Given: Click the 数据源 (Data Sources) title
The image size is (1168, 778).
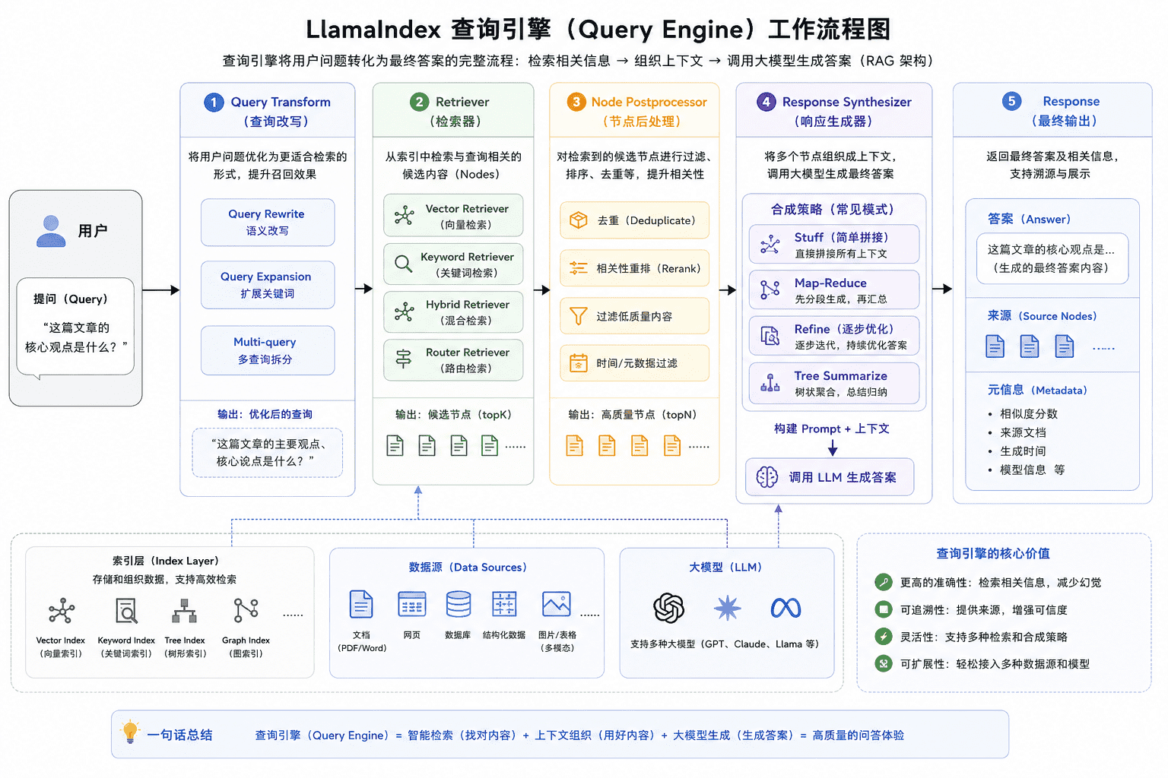Looking at the screenshot, I should coord(468,567).
